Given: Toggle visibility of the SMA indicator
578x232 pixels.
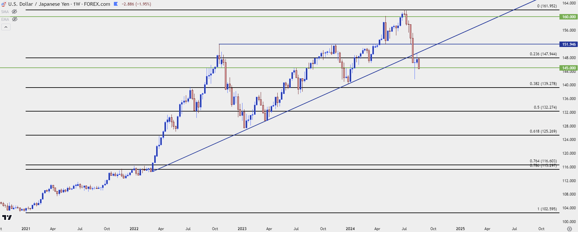Looking at the screenshot, I should click(x=14, y=12).
